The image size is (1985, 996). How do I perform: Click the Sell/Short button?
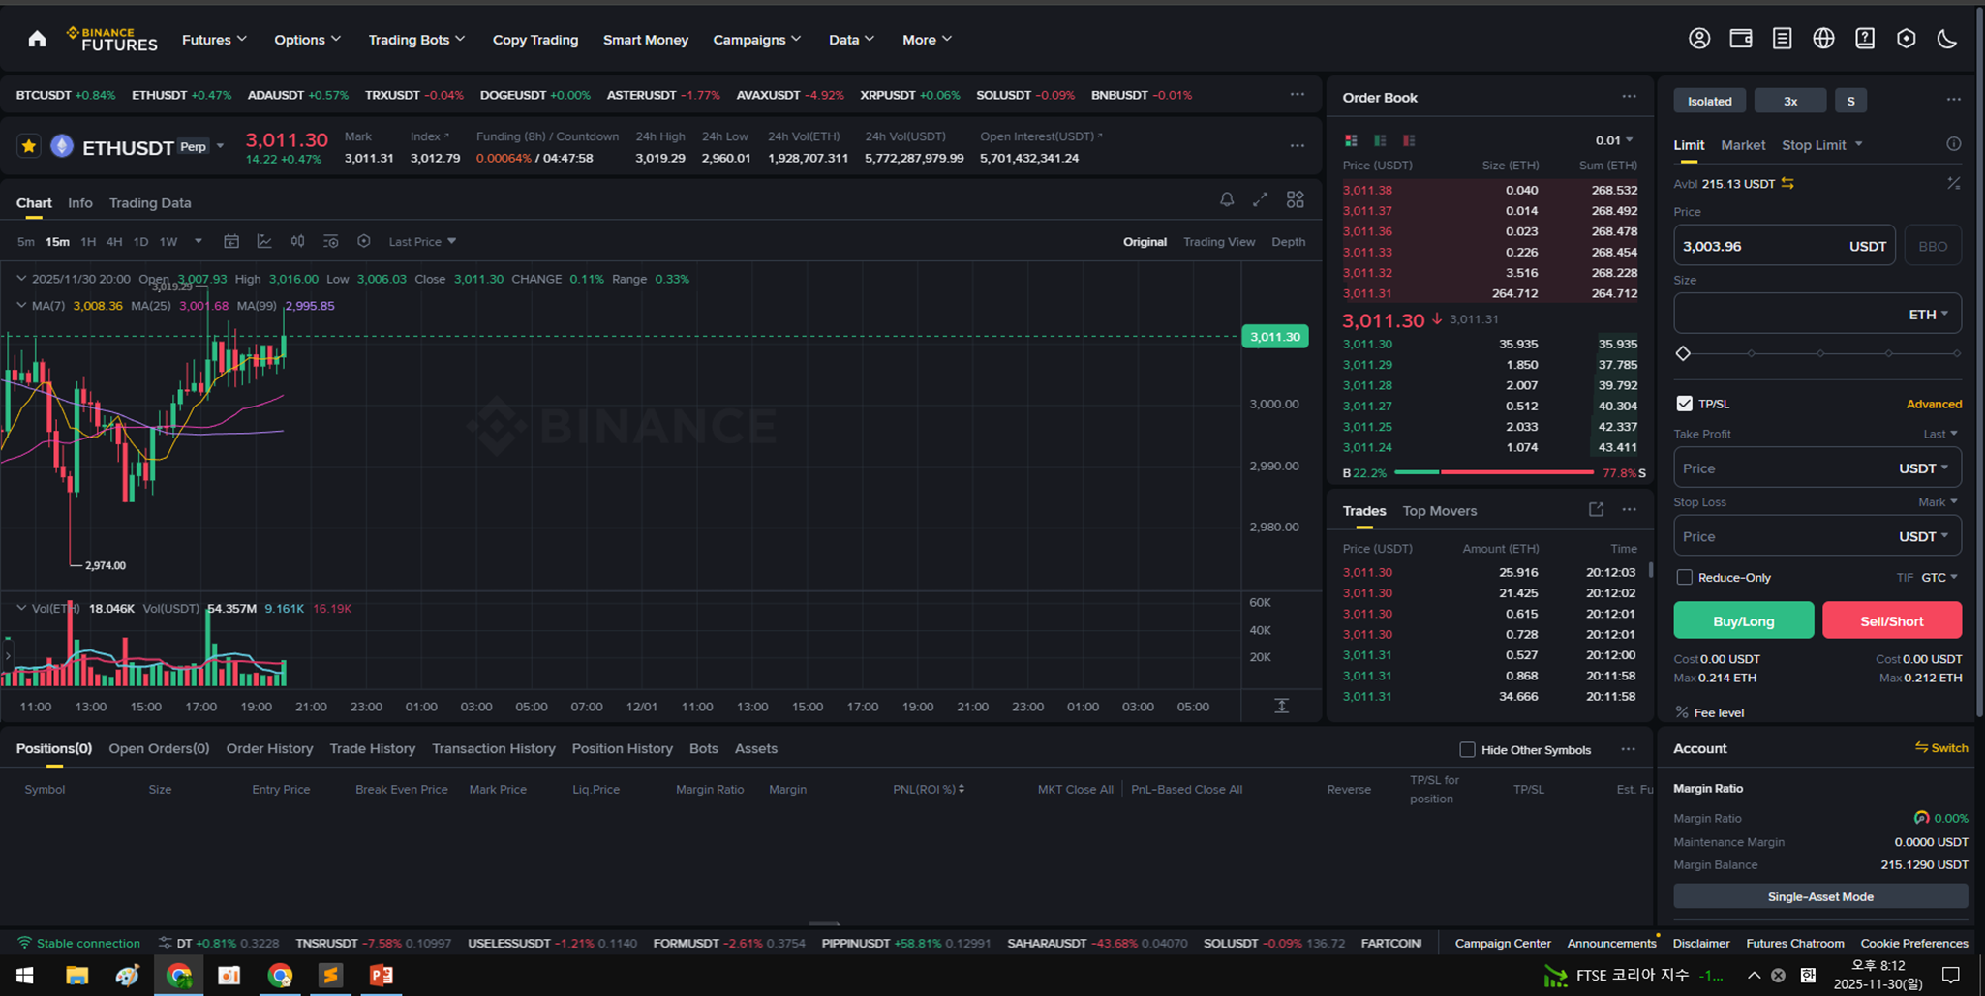pos(1892,620)
